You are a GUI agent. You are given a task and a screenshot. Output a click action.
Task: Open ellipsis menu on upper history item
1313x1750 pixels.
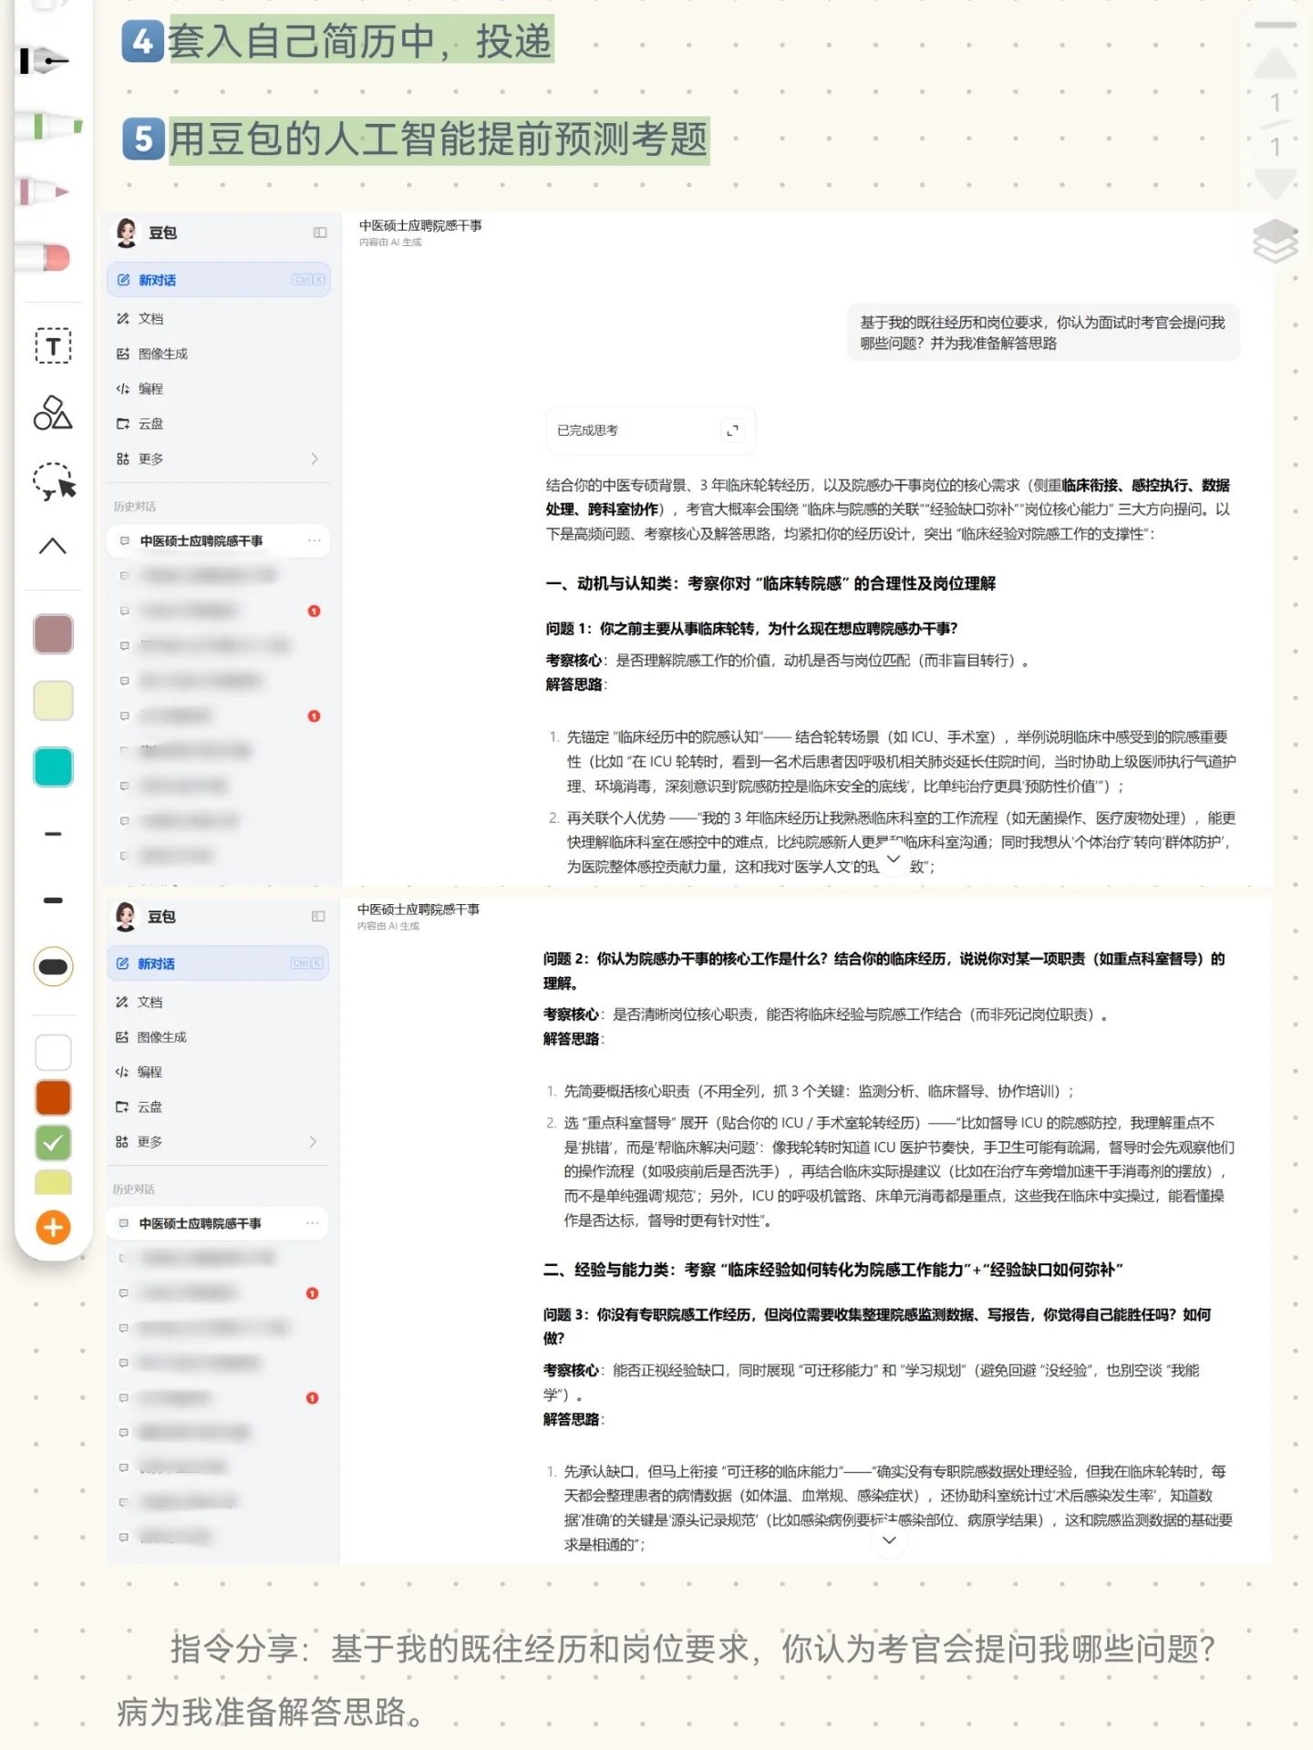coord(315,540)
